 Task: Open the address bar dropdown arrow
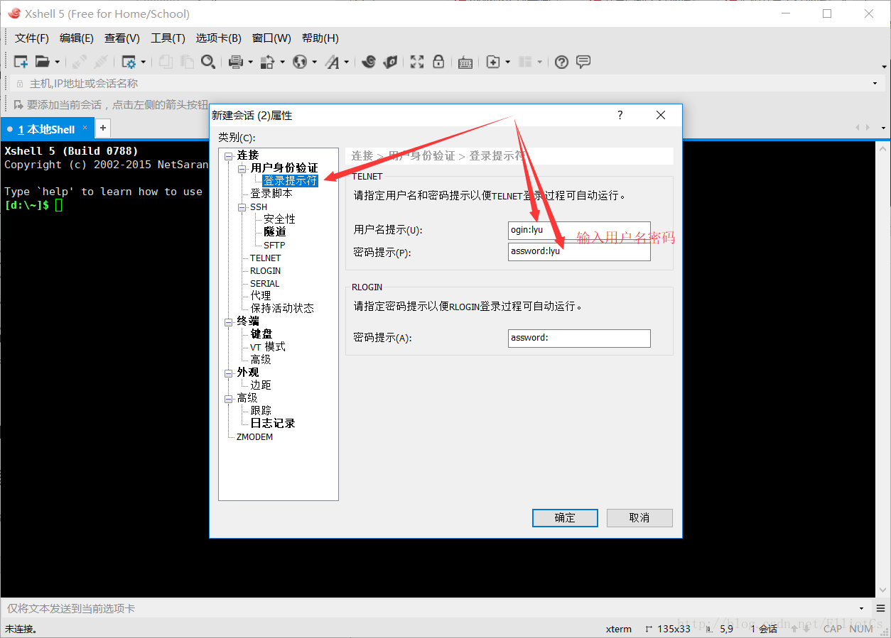pyautogui.click(x=875, y=84)
